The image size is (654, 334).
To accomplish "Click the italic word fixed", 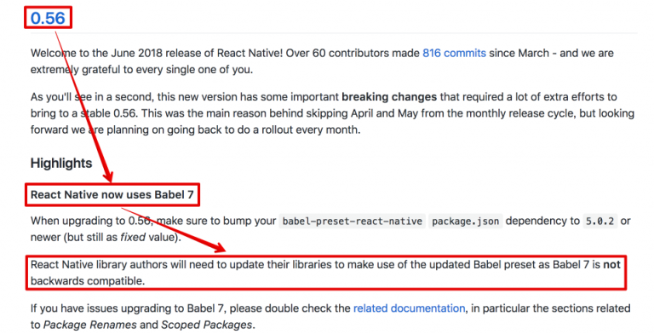I will click(x=133, y=237).
